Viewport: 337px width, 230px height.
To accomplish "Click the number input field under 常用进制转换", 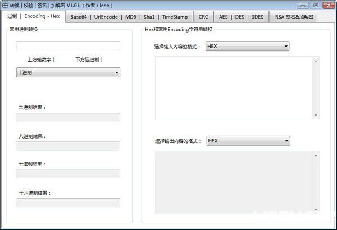I will click(x=68, y=46).
